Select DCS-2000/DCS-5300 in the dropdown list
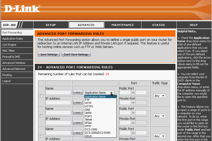The width and height of the screenshot is (212, 141). point(98,133)
